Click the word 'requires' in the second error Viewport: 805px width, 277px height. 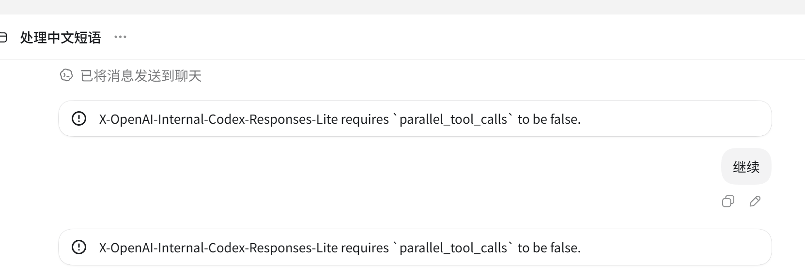(x=365, y=248)
